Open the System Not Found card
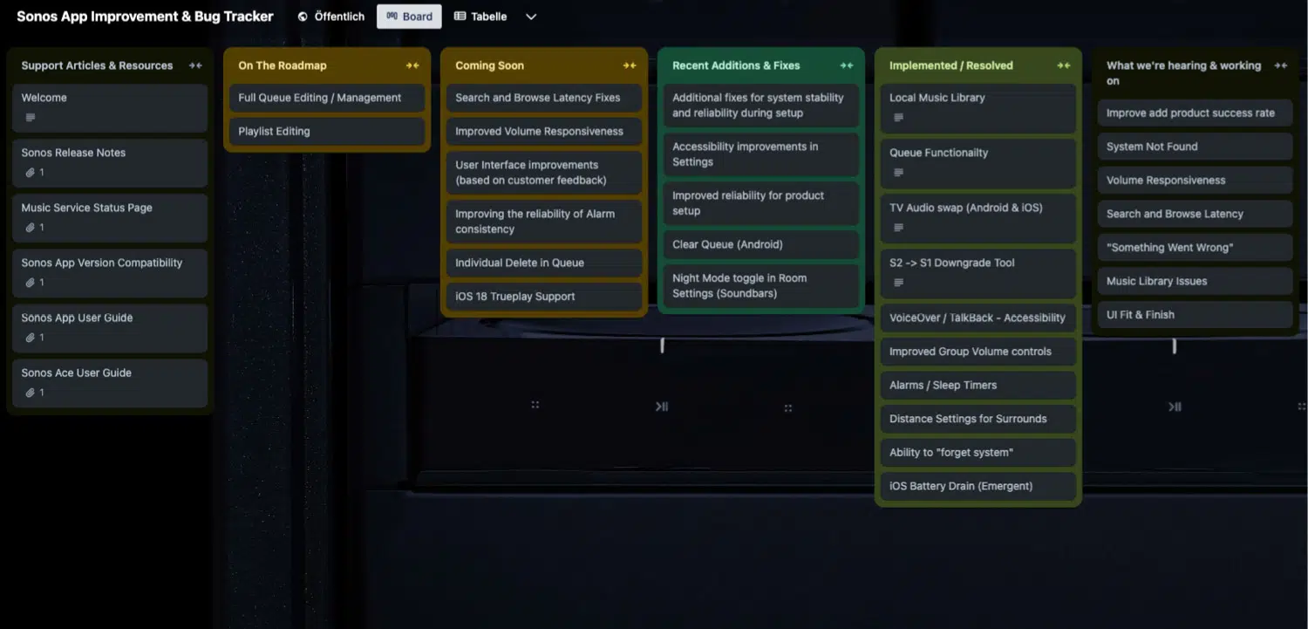 (x=1195, y=147)
